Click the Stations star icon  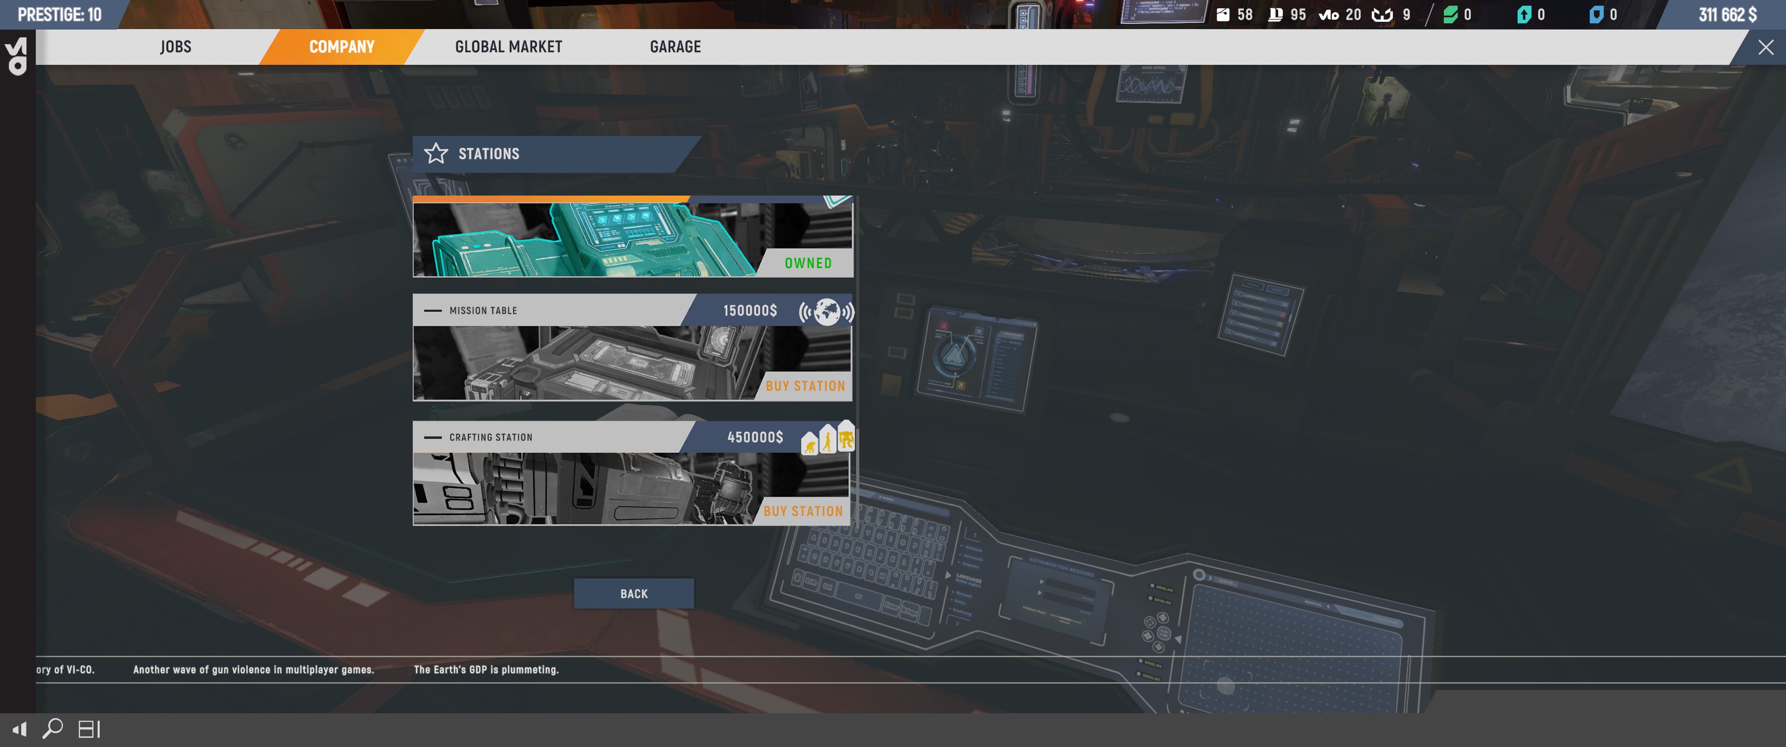[x=436, y=153]
